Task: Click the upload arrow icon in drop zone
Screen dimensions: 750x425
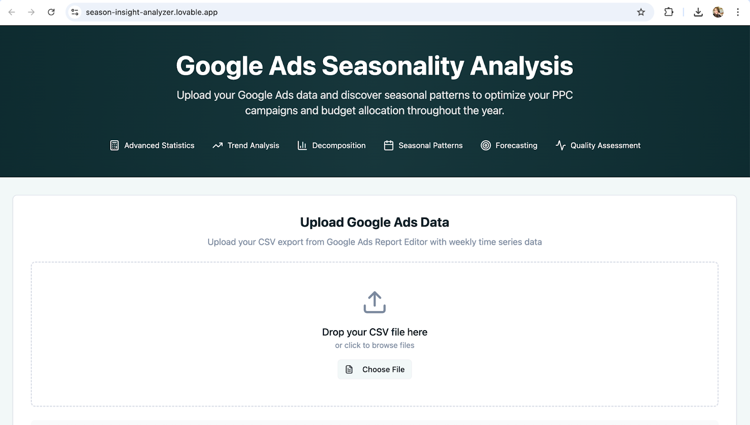Action: [375, 303]
